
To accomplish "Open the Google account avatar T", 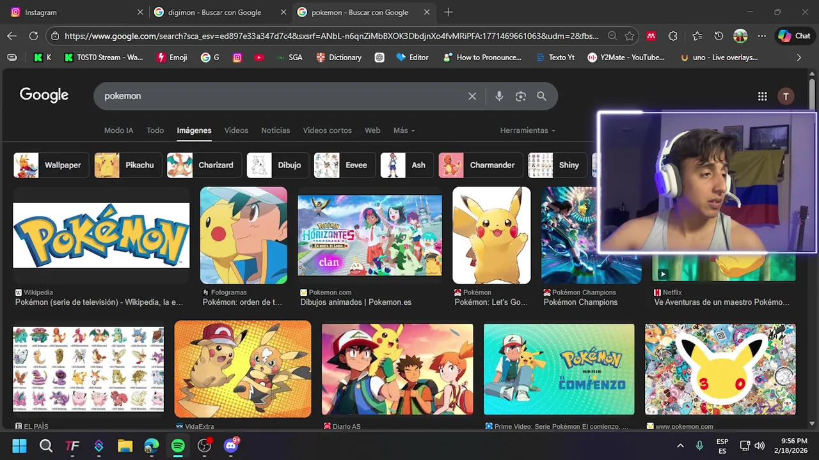I will pyautogui.click(x=786, y=96).
